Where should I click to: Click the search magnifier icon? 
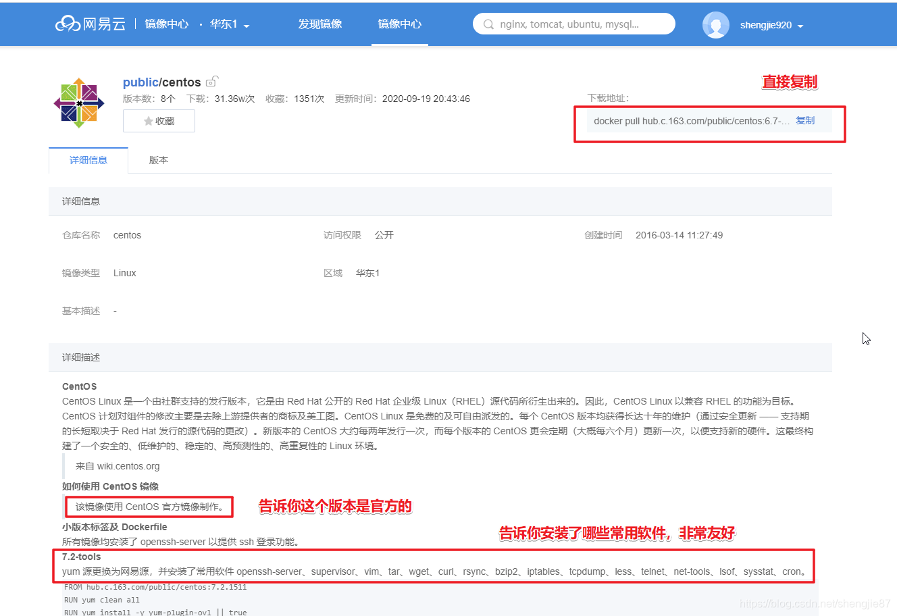pyautogui.click(x=488, y=24)
